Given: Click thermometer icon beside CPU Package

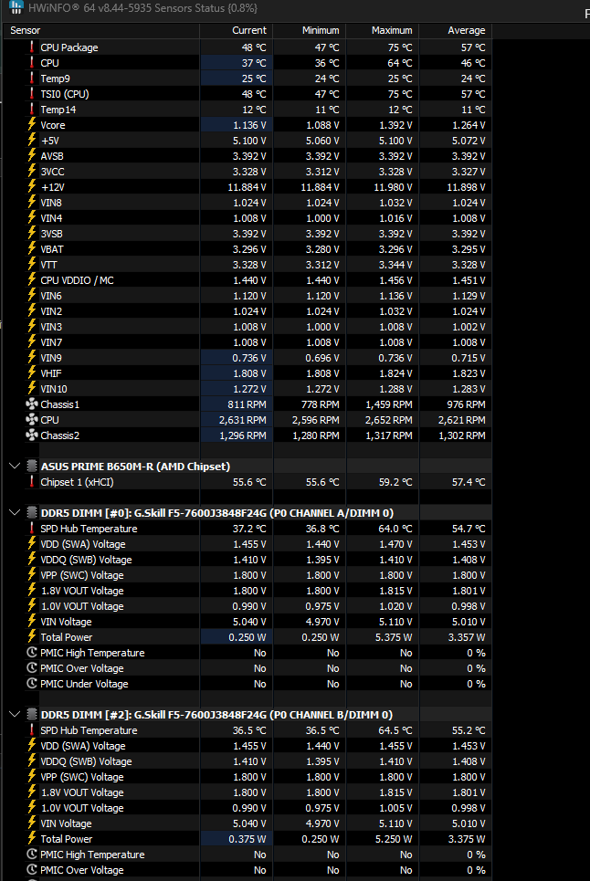Looking at the screenshot, I should coord(32,47).
